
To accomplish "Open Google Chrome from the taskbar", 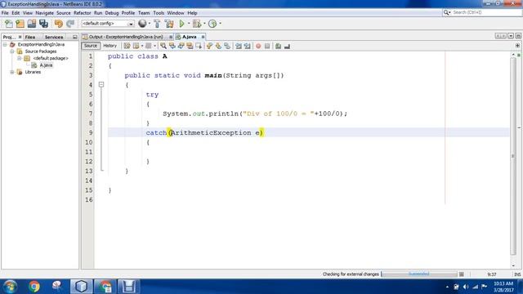I will point(34,286).
